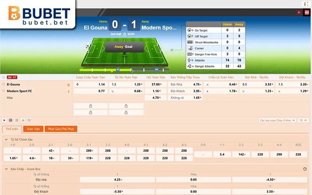The image size is (312, 195).
Task: Bet Modern Sport handicap at 0.77
Action: pos(90,91)
